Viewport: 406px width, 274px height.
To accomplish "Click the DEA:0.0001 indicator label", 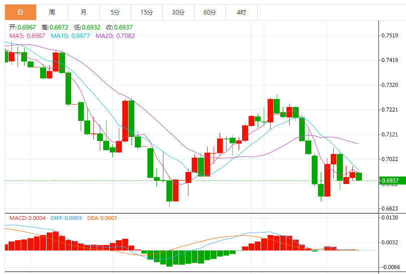I will coord(102,218).
